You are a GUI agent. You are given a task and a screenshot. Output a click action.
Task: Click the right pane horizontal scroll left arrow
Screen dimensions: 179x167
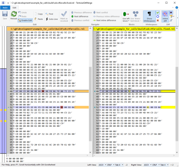pyautogui.click(x=95, y=155)
